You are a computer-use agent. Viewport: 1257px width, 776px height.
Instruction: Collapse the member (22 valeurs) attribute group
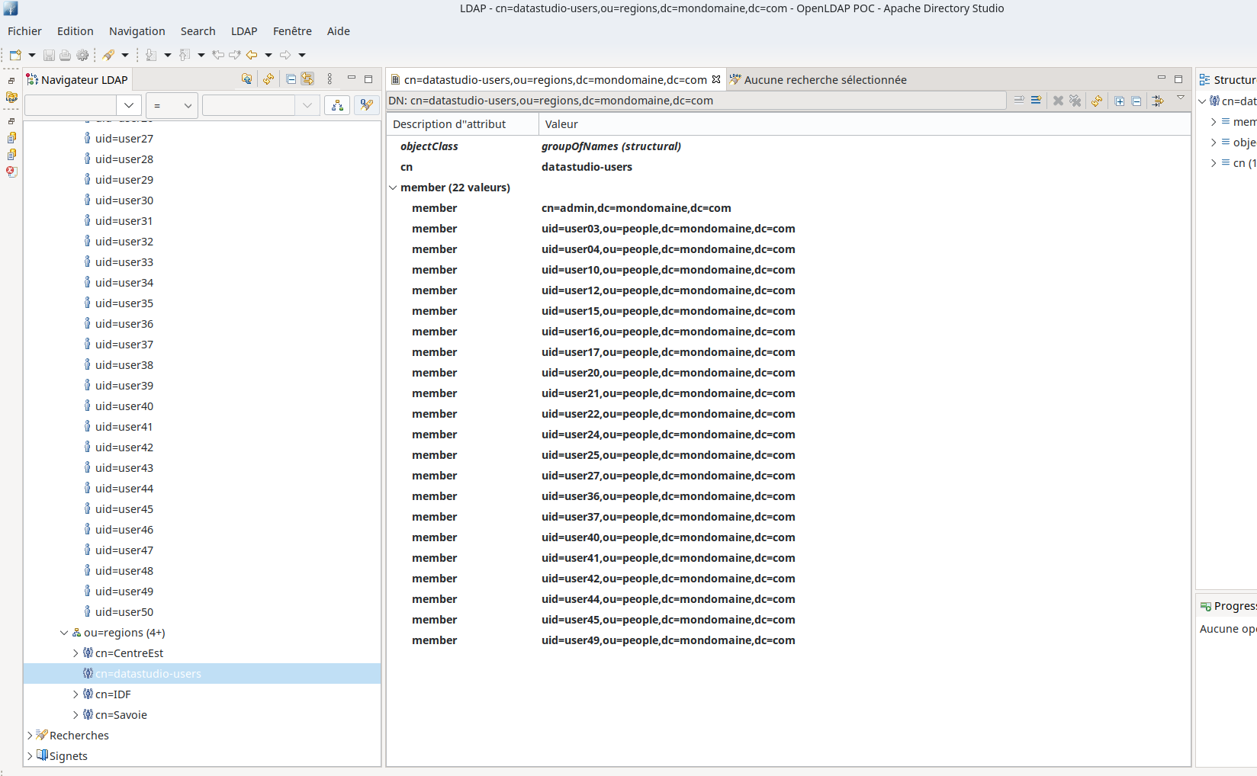click(393, 188)
